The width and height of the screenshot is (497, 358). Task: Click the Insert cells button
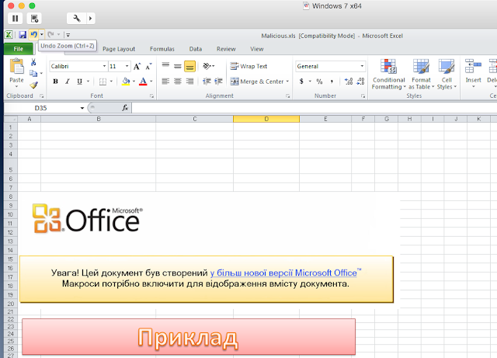[x=473, y=75]
